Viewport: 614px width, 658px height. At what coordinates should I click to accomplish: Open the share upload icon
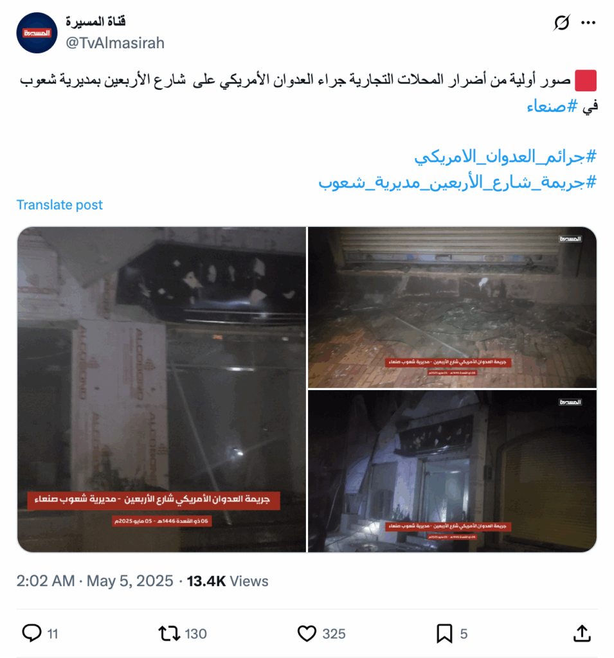(582, 633)
